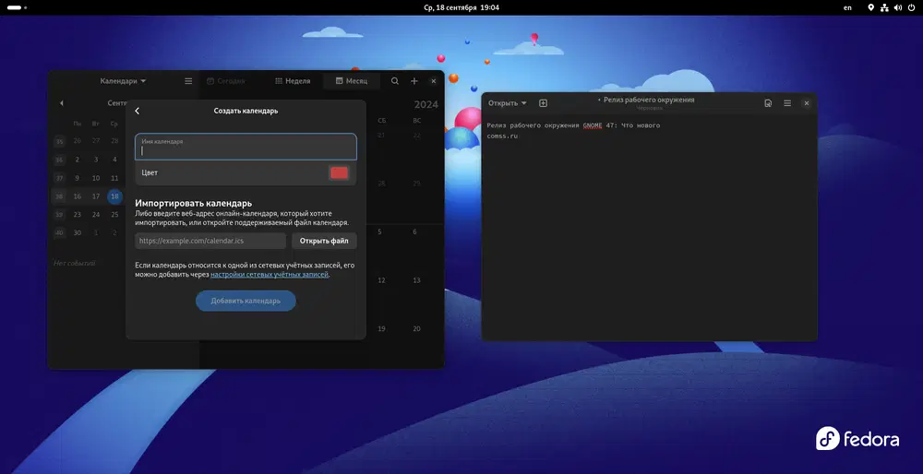The height and width of the screenshot is (474, 923).
Task: Go to previous month in mini calendar
Action: pyautogui.click(x=61, y=103)
